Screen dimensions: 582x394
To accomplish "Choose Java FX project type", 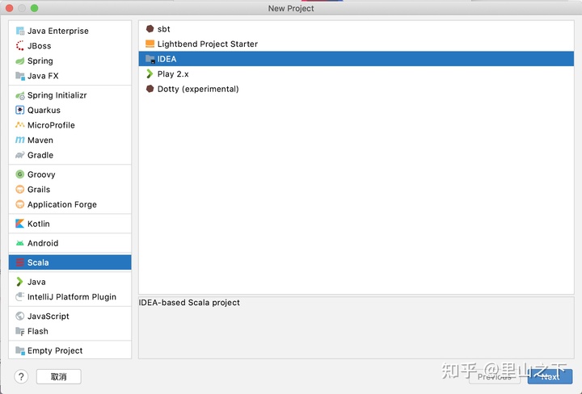I will (70, 76).
